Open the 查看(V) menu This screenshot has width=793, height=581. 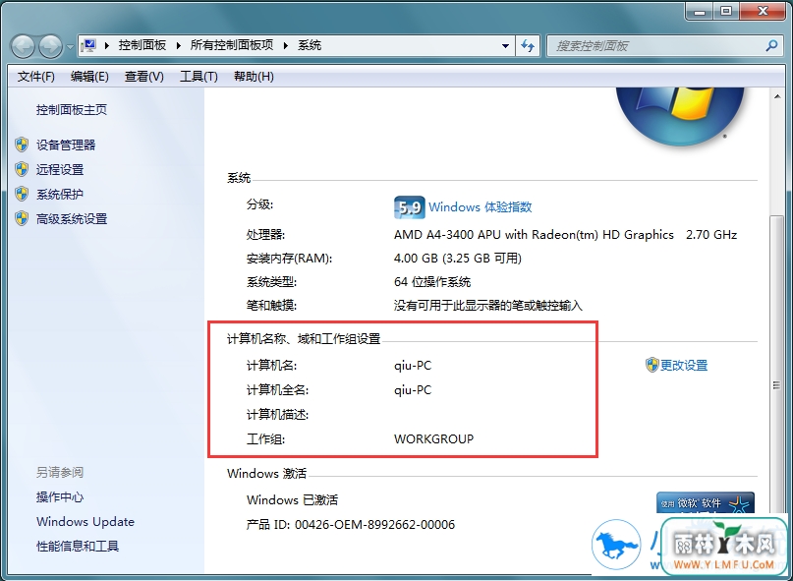[144, 77]
